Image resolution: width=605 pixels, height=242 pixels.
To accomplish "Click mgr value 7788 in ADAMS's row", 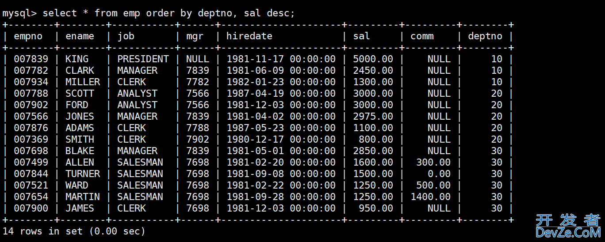I will click(198, 128).
